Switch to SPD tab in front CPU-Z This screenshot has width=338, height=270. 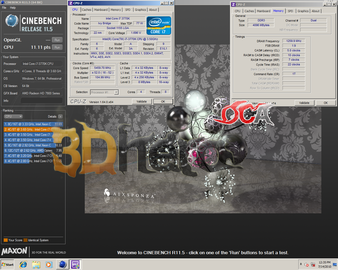click(x=128, y=10)
